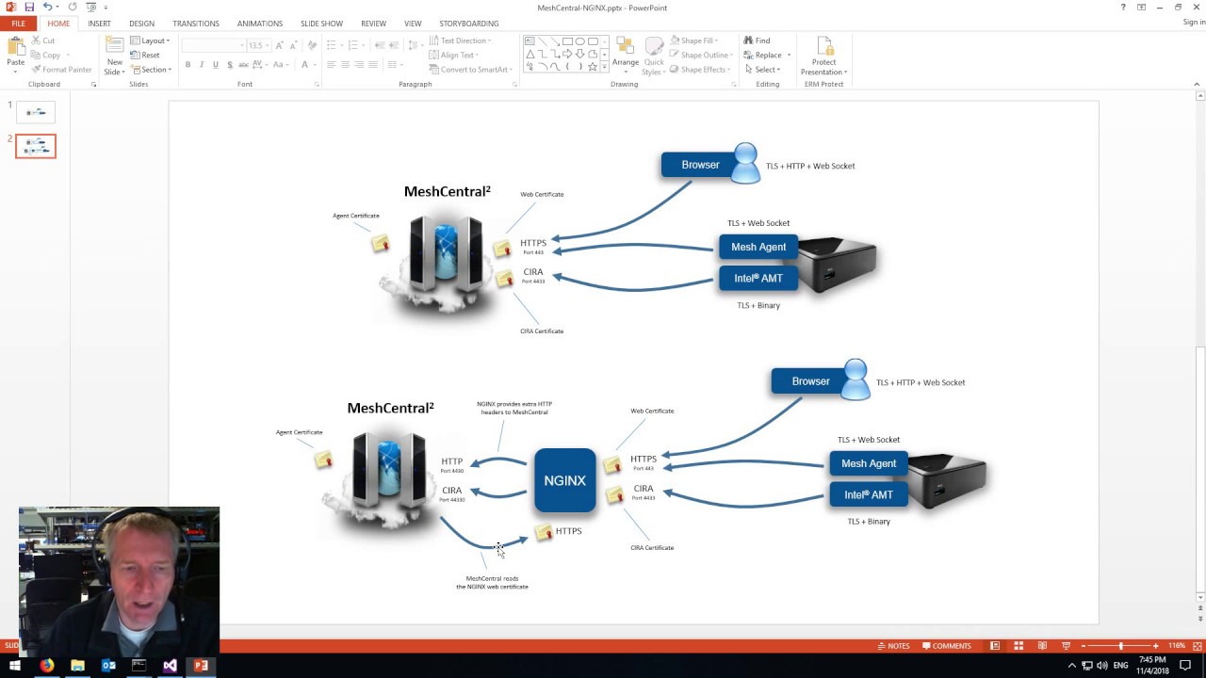1206x678 pixels.
Task: Open PowerPoint Help
Action: click(x=1123, y=8)
